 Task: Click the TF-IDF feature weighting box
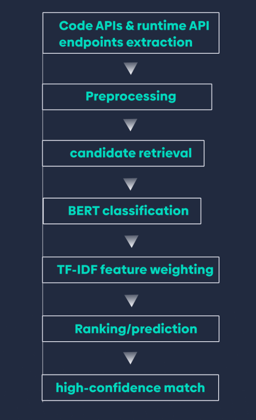click(x=131, y=270)
